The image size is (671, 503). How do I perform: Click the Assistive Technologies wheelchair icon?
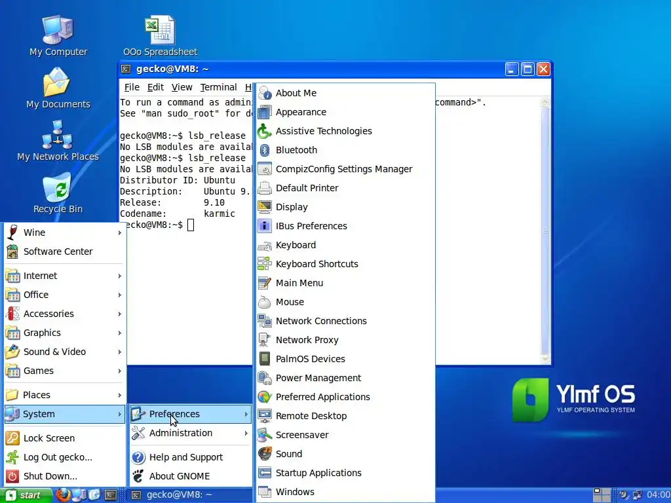[x=265, y=131]
